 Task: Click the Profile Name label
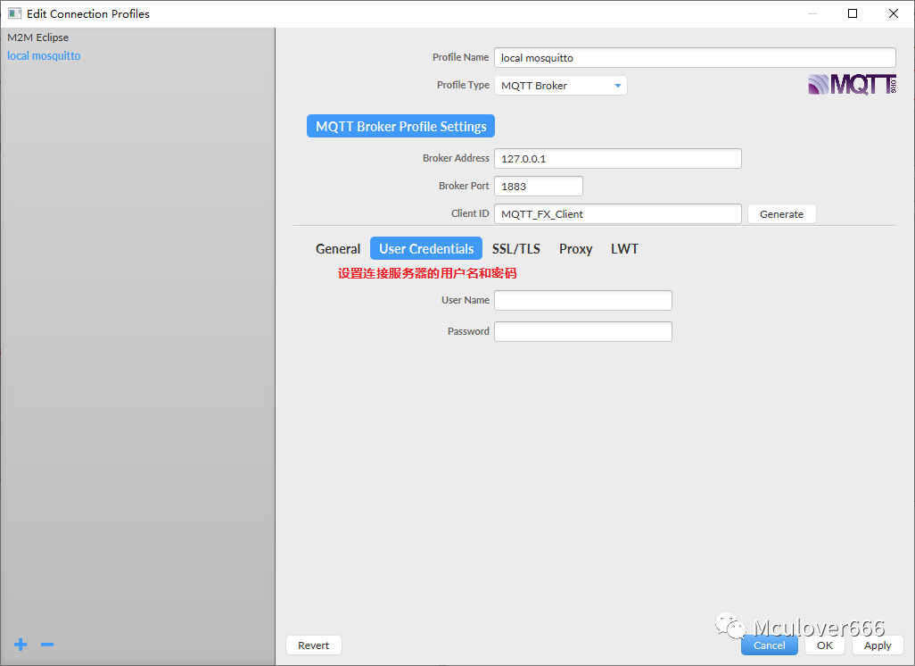pyautogui.click(x=460, y=57)
